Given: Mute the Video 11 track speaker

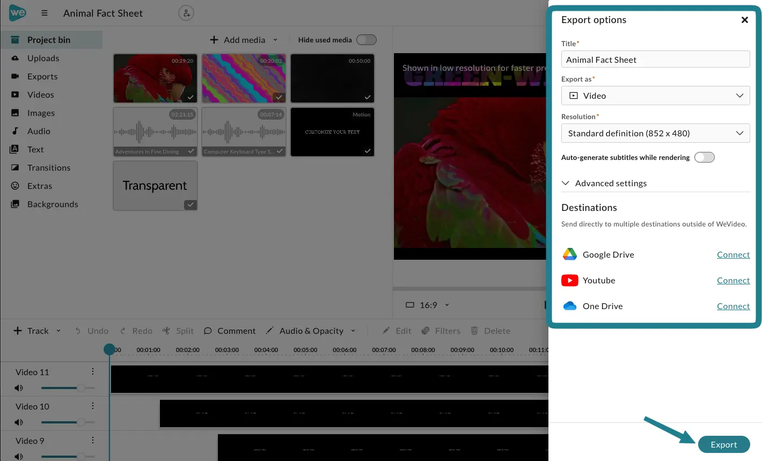Looking at the screenshot, I should (19, 388).
